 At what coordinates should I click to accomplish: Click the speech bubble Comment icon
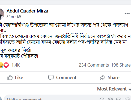pyautogui.click(x=51, y=77)
